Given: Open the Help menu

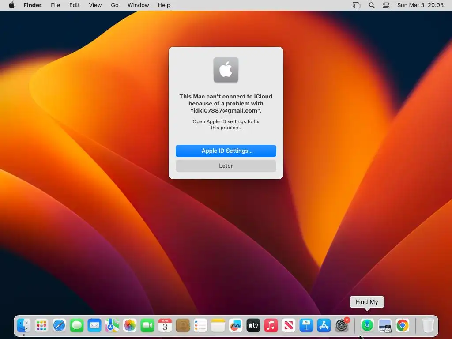Looking at the screenshot, I should click(164, 5).
